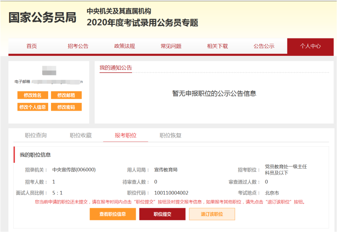The width and height of the screenshot is (338, 233).
Task: Click the 查看职位信息 button
Action: (x=113, y=214)
